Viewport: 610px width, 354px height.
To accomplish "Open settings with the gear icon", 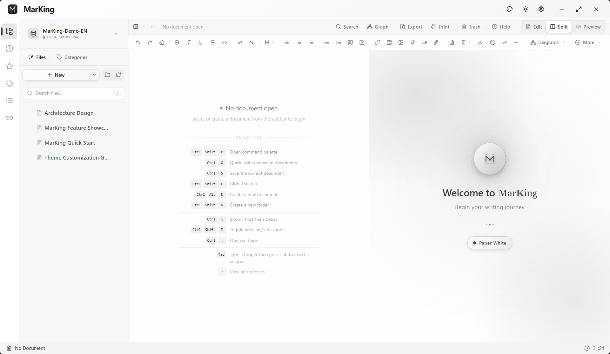I will coord(541,9).
